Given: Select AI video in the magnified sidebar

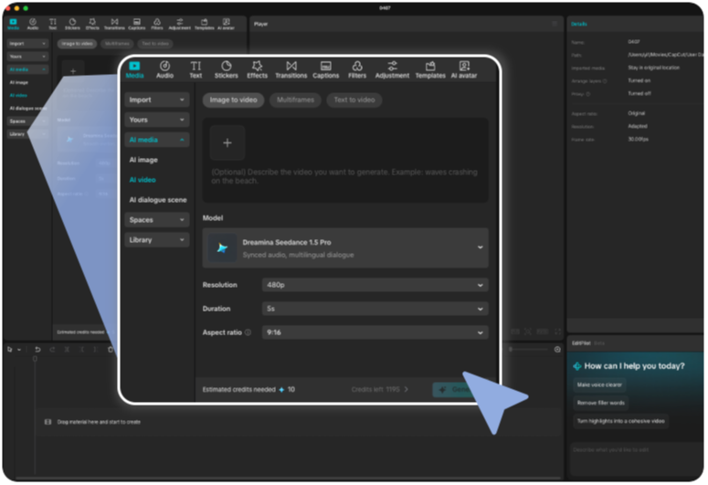Looking at the screenshot, I should [x=143, y=180].
